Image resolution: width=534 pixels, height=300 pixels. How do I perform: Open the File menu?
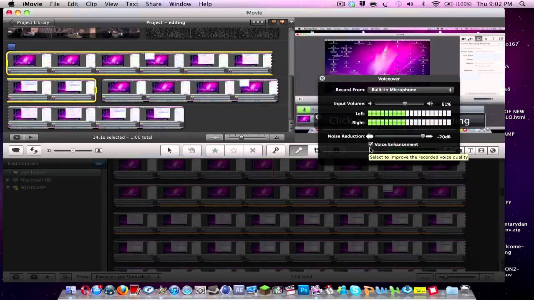coord(55,4)
